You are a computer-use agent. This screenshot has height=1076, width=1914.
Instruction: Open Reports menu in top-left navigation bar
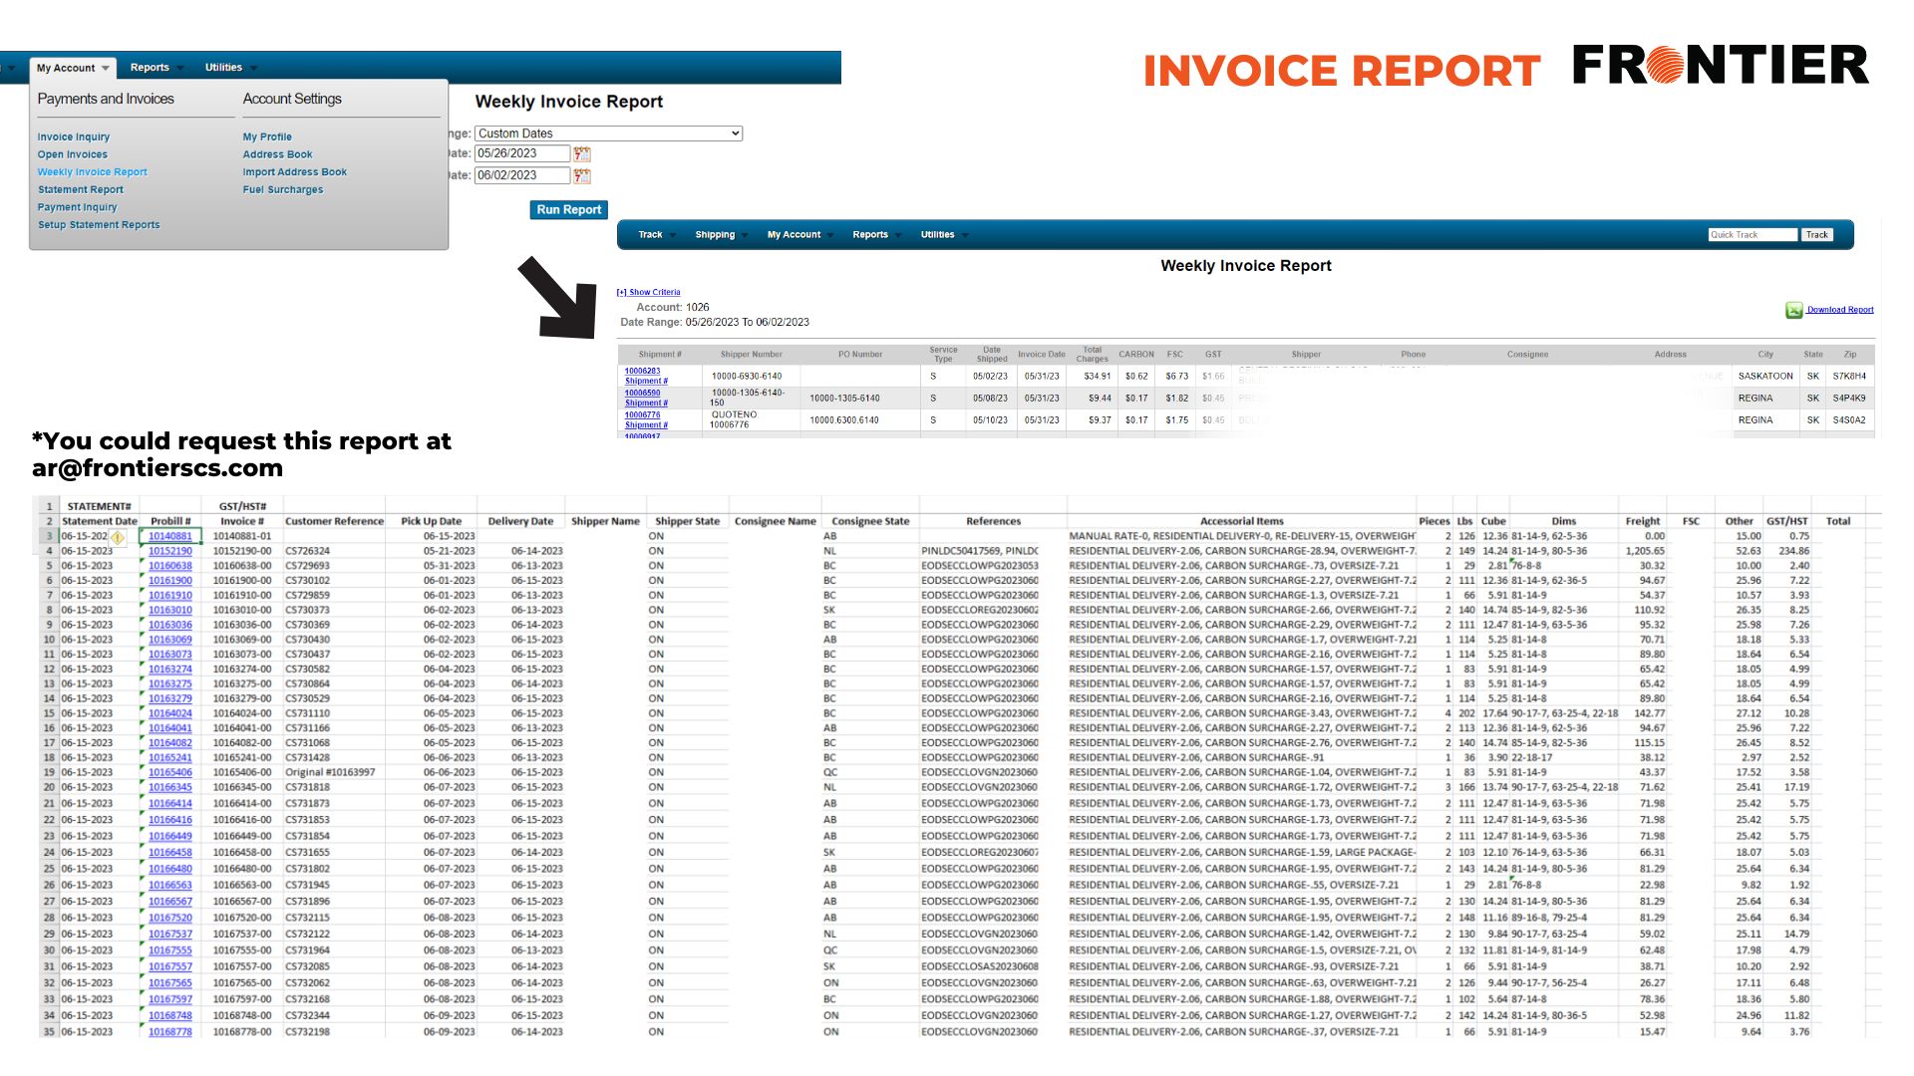150,68
